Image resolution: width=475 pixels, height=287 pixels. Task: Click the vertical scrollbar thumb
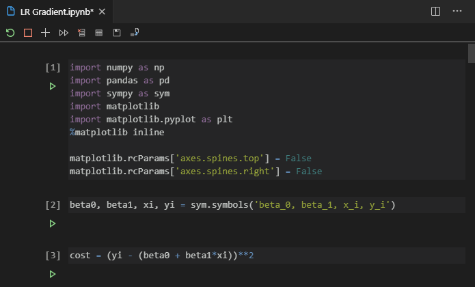pyautogui.click(x=471, y=53)
